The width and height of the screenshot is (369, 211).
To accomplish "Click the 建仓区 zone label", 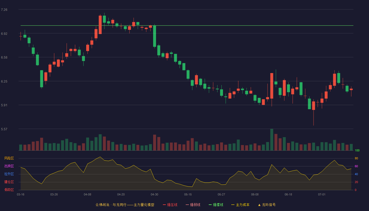I will 9,182.
